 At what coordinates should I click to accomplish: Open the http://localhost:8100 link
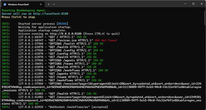[51, 14]
